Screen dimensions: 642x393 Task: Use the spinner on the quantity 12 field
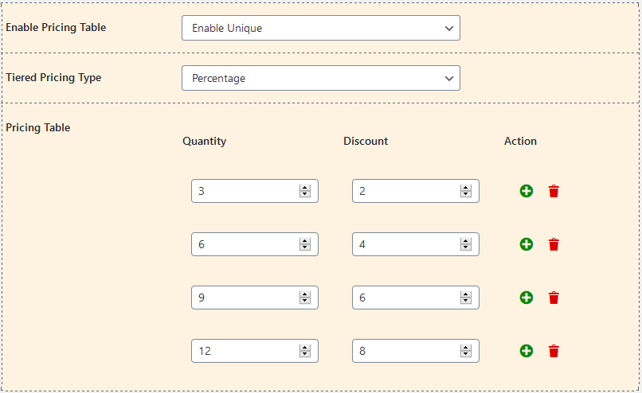click(305, 351)
